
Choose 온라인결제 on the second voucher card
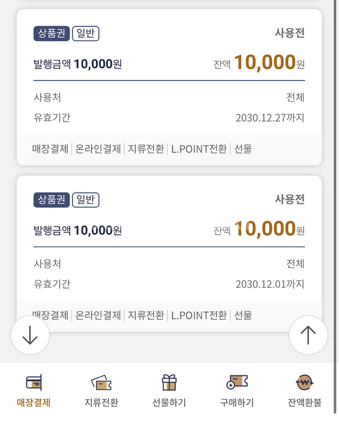[98, 315]
